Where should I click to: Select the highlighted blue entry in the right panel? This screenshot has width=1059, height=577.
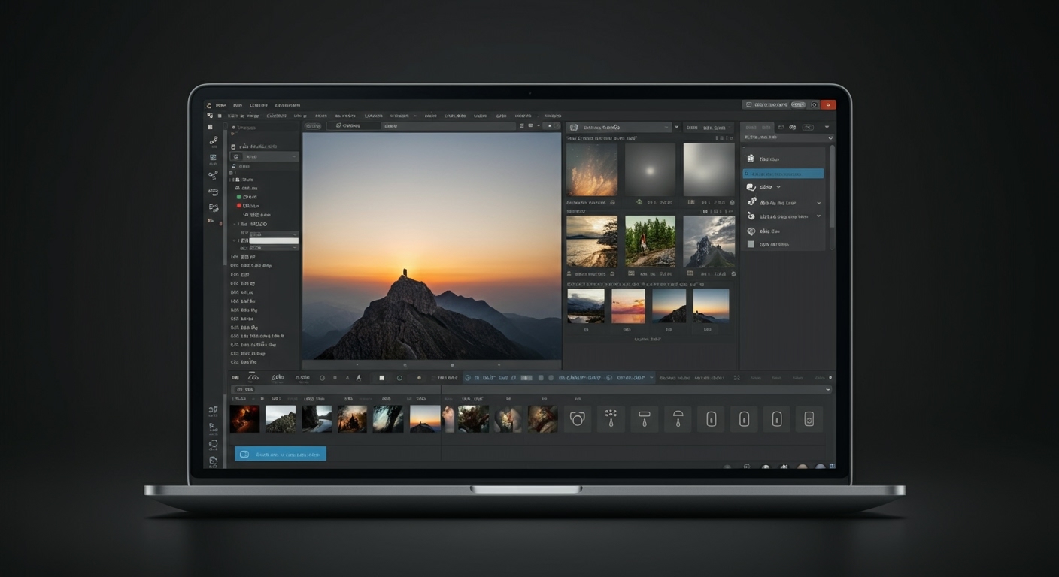pos(784,173)
